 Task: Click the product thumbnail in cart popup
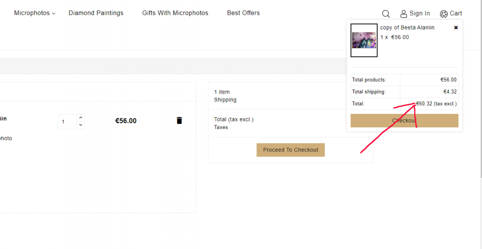click(x=364, y=40)
